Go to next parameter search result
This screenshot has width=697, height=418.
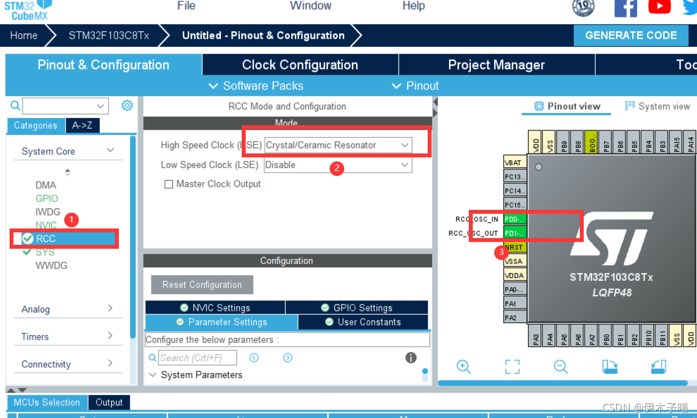[288, 358]
